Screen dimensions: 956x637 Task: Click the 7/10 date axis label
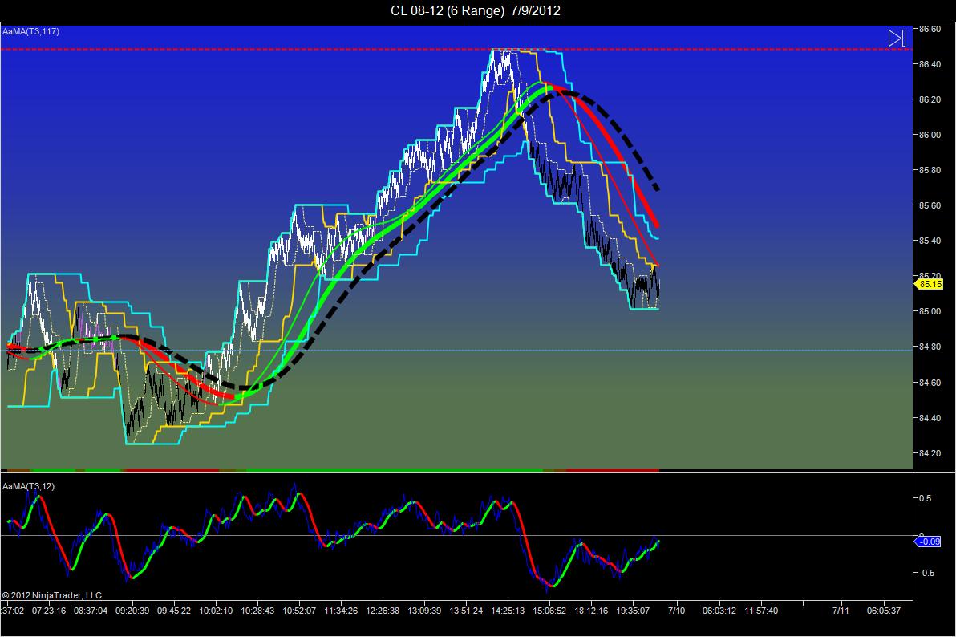tap(676, 611)
